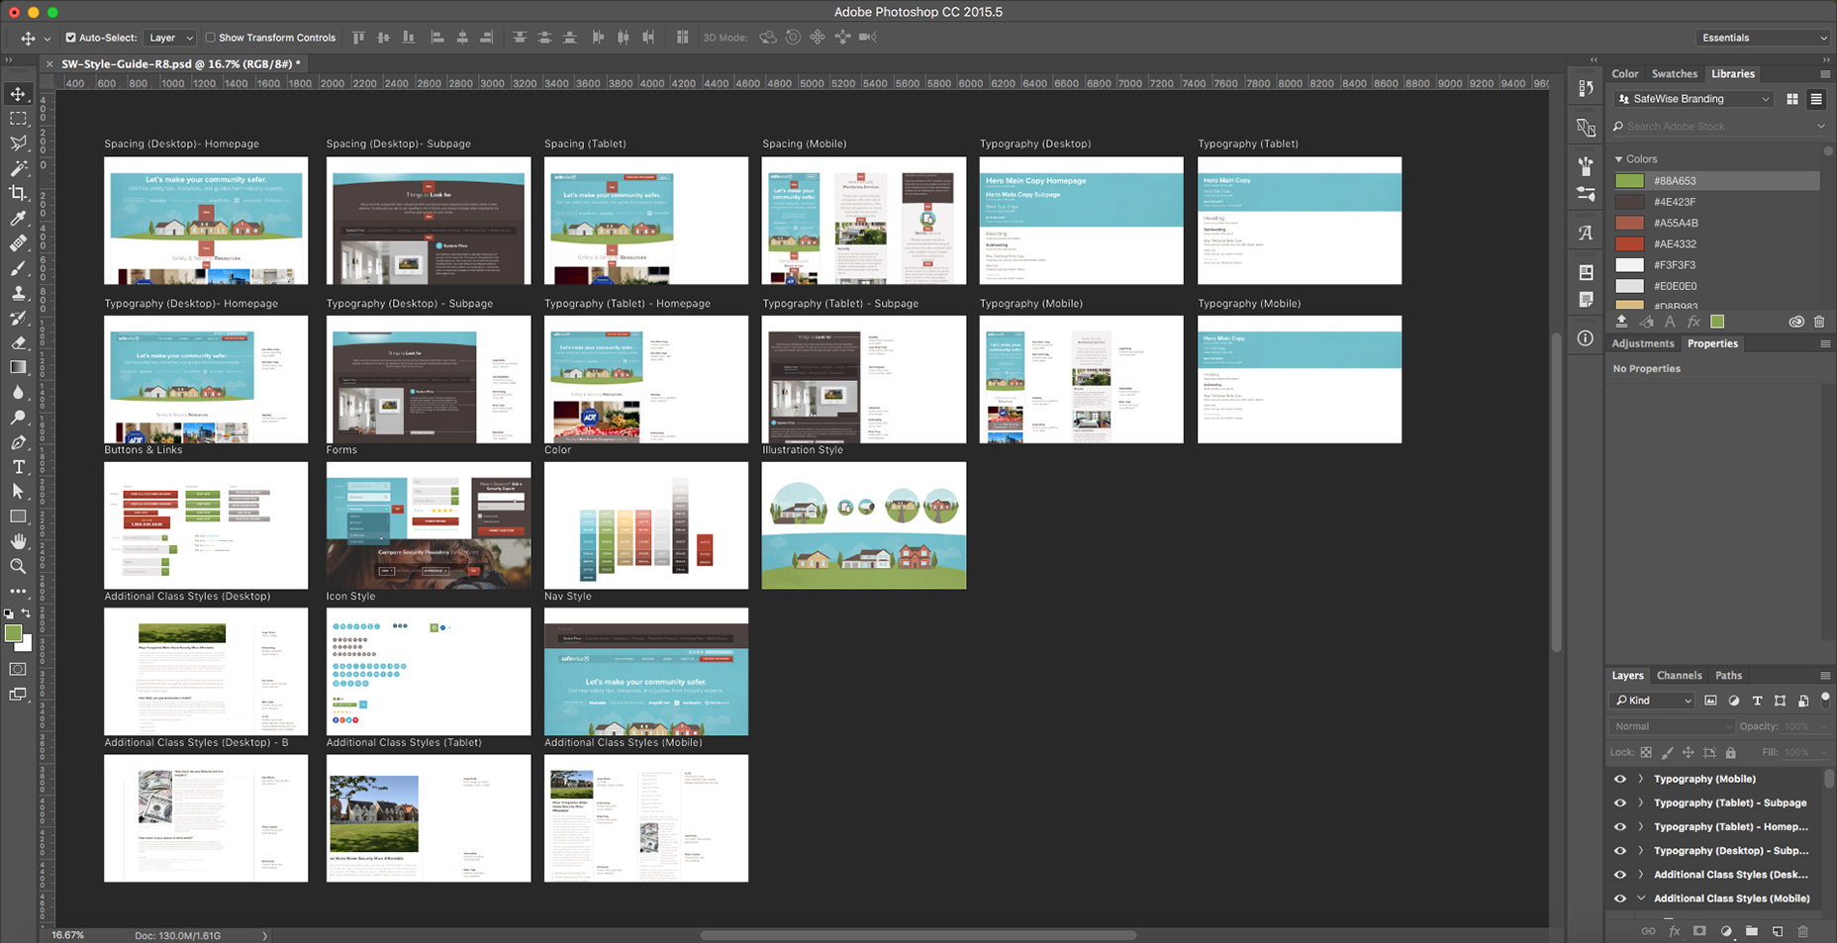Click the Adjustments panel tab

click(x=1642, y=343)
